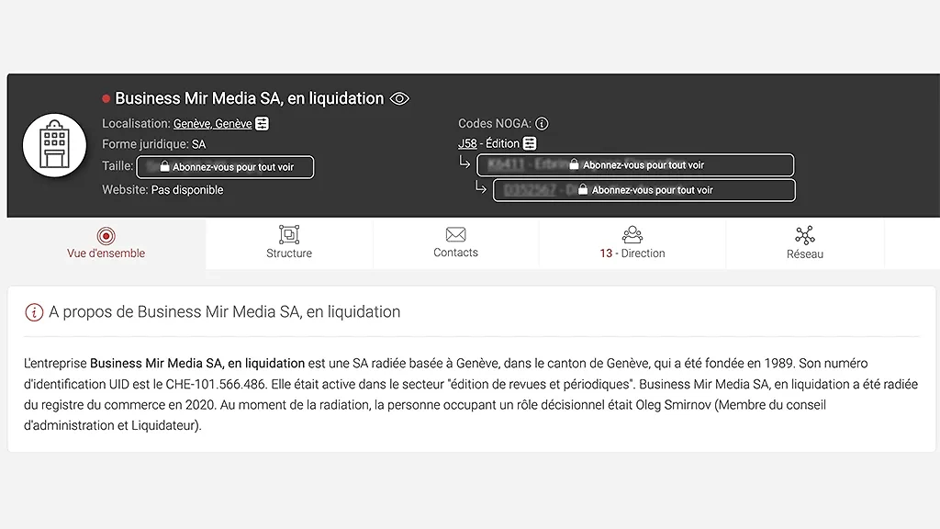Click the Taille subscribe-to-see-all button

coord(225,167)
